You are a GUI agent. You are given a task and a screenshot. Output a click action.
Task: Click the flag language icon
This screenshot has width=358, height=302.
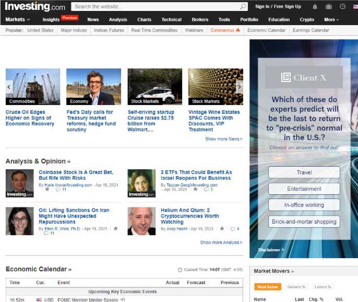coord(355,7)
